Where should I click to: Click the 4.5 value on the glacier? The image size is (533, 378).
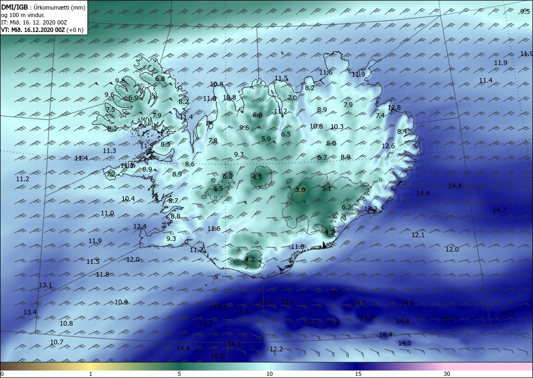coord(257,177)
